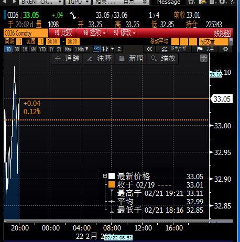Open top-bar settings gear
This screenshot has width=240, height=242.
(223, 2)
